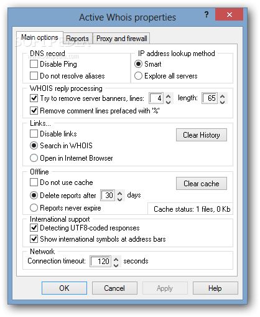Click the Connection timeout field showing 120
The image size is (260, 317).
click(x=101, y=261)
